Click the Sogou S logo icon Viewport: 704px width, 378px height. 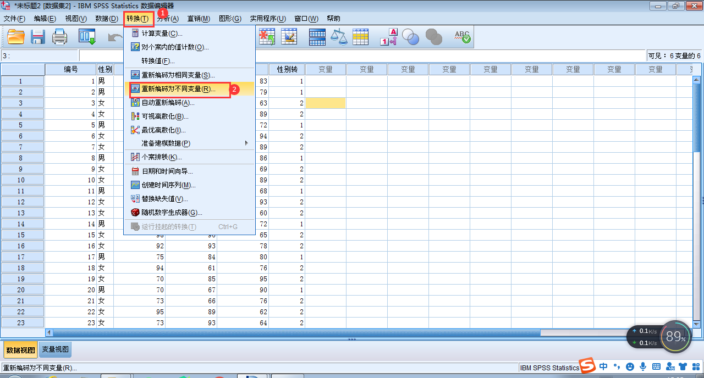588,365
